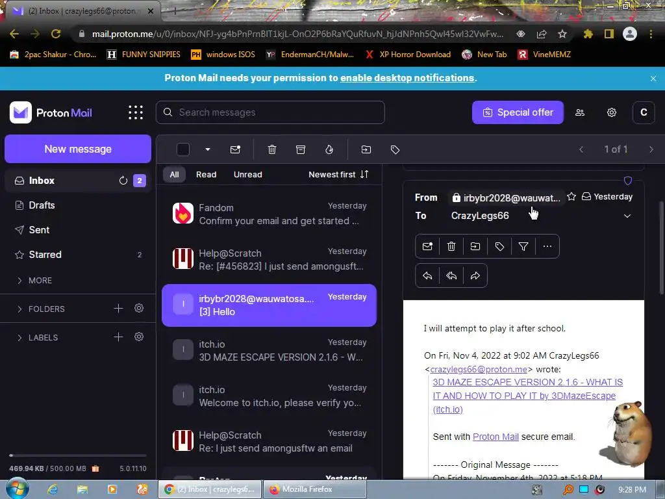Image resolution: width=665 pixels, height=499 pixels.
Task: Open the contacts icon in header
Action: pos(580,112)
